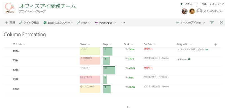Open the MSFT stock link
Viewport: 225px width, 108px height.
[x=131, y=59]
